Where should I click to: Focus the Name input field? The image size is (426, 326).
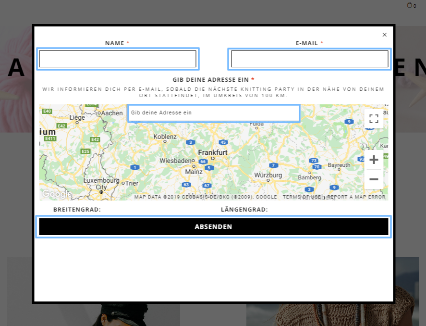118,59
